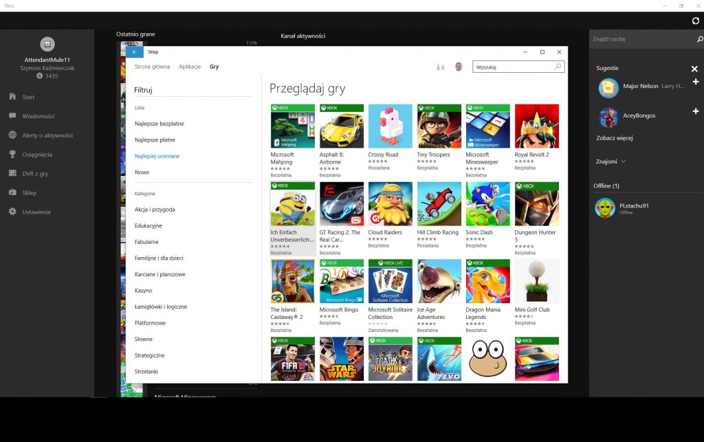Open Microsoft Solitaire Collection tile
The width and height of the screenshot is (704, 442).
[x=390, y=281]
